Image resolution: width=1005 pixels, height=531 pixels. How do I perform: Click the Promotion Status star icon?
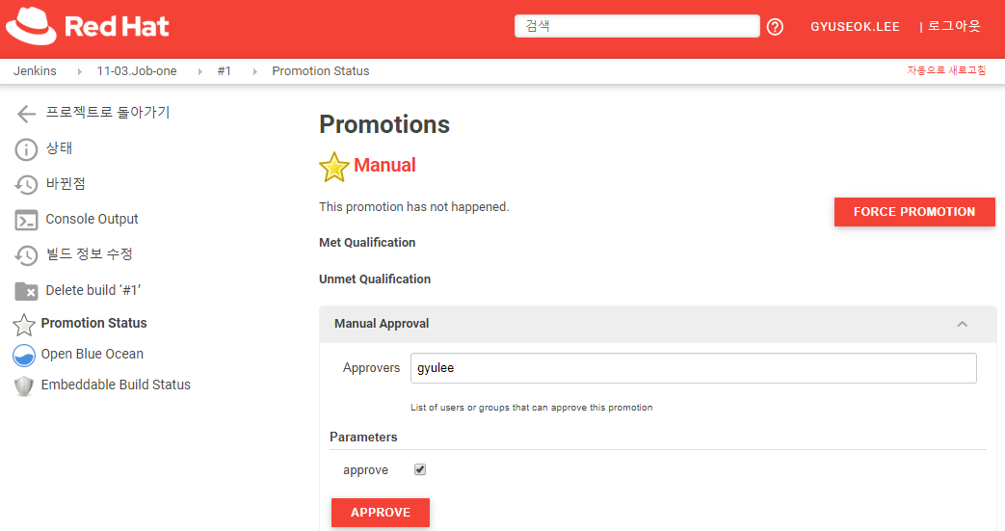(24, 324)
